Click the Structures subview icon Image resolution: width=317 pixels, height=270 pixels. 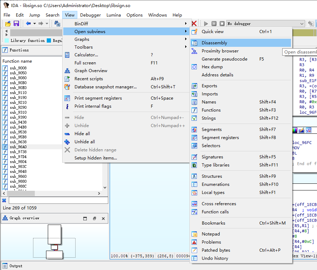pos(194,176)
